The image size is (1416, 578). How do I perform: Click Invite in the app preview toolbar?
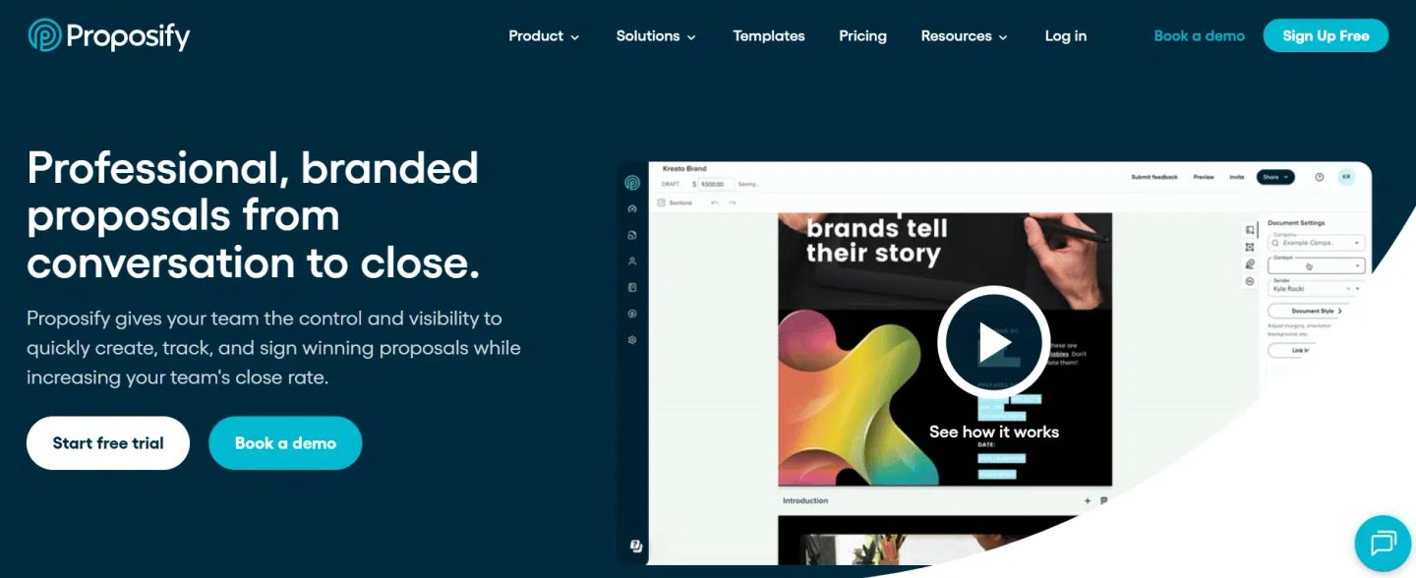point(1237,177)
